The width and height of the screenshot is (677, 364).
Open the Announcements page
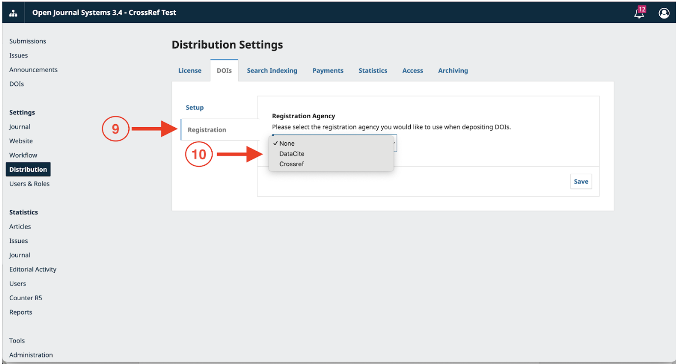(x=33, y=69)
